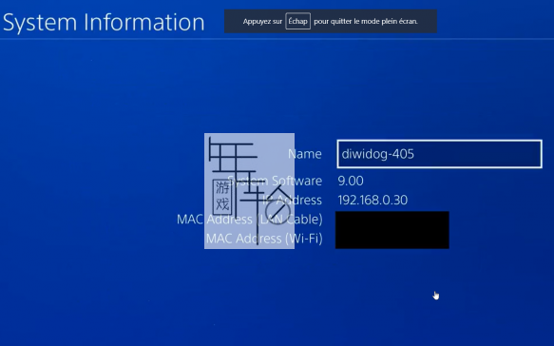Click the IP Address label
This screenshot has width=554, height=346.
point(292,200)
